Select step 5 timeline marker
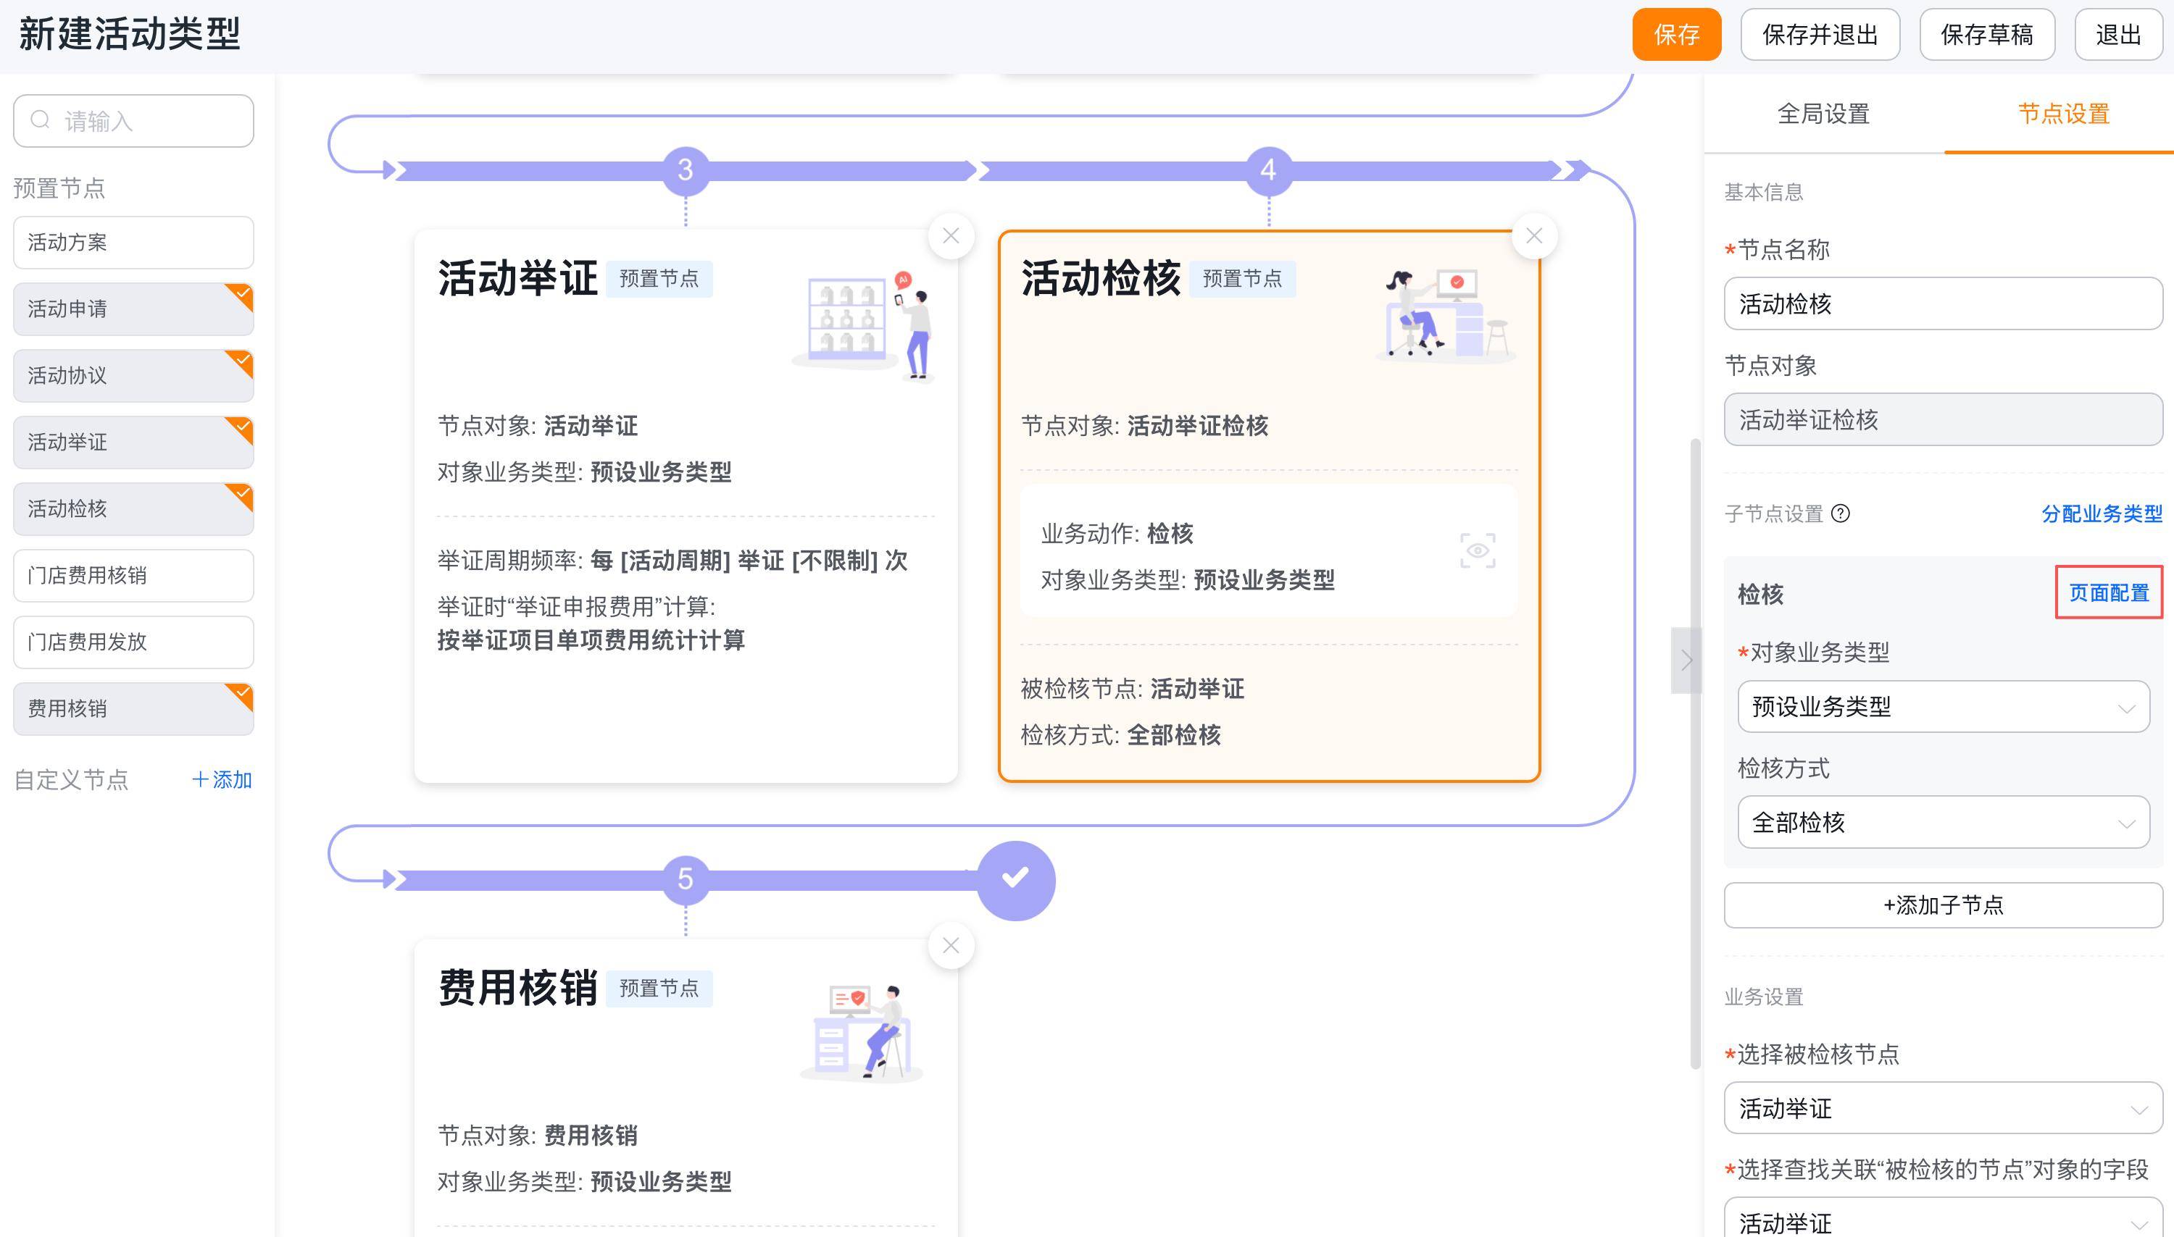Image resolution: width=2174 pixels, height=1237 pixels. (x=685, y=879)
